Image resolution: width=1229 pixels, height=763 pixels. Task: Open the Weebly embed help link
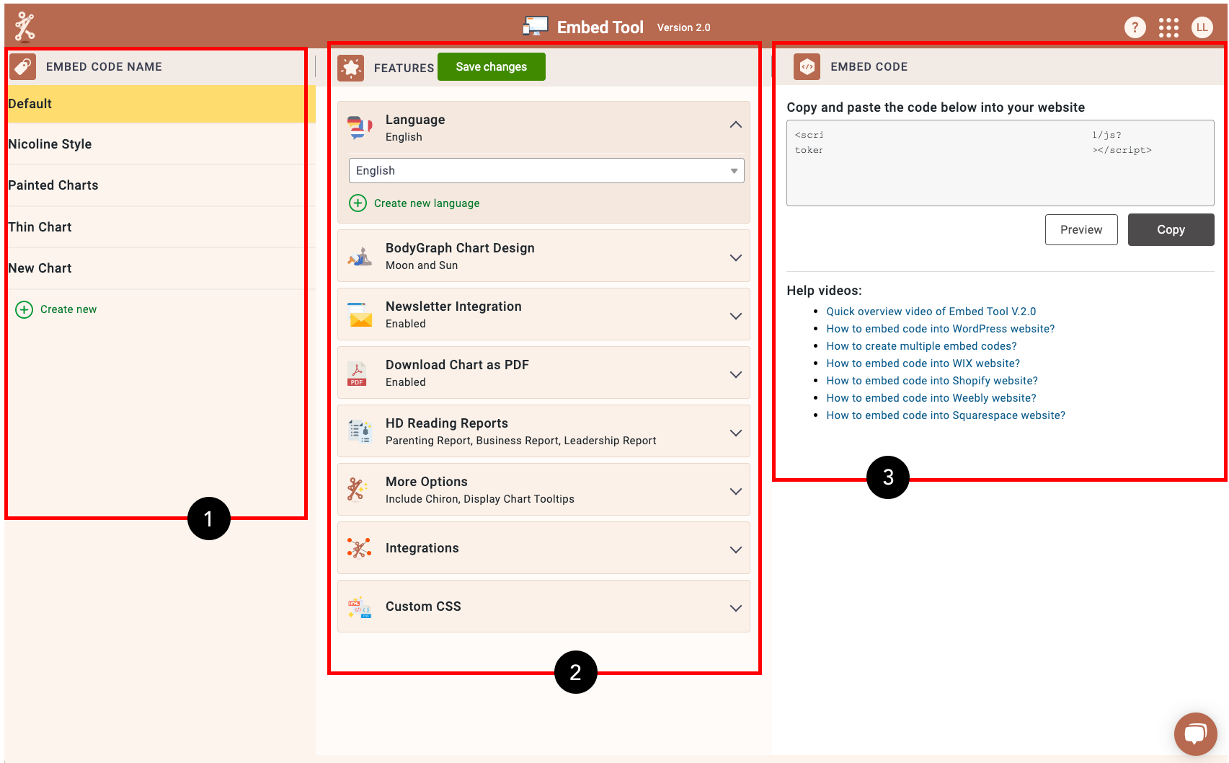(931, 398)
